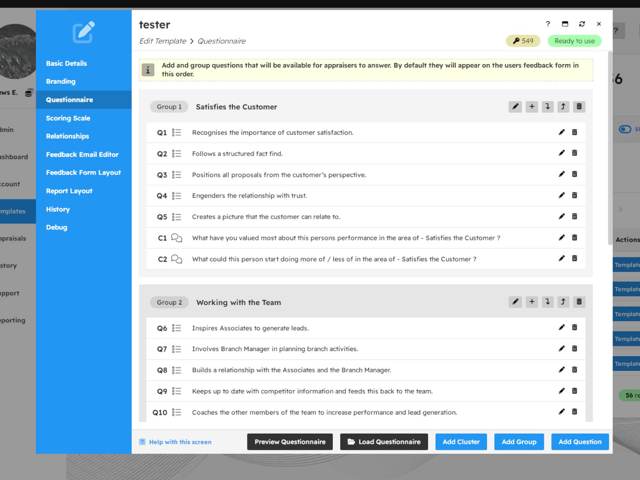640x480 pixels.
Task: Add item to Satisfies the Customer group
Action: pyautogui.click(x=532, y=107)
